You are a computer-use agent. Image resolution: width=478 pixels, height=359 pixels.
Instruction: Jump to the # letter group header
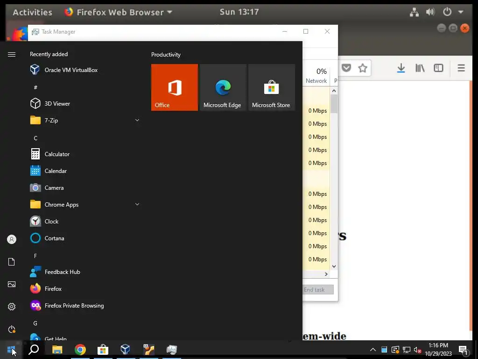[35, 87]
